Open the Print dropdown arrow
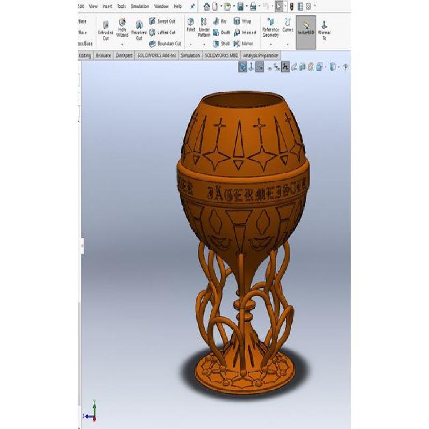 tap(260, 6)
